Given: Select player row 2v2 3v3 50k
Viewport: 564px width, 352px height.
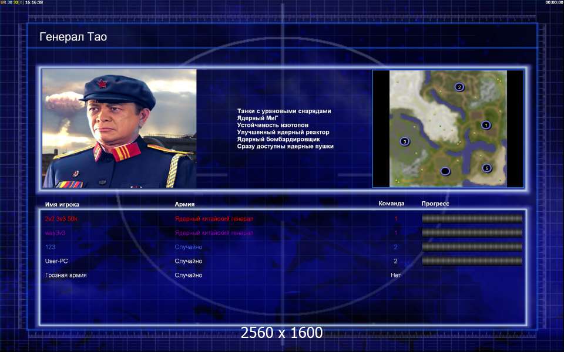Looking at the screenshot, I should tap(283, 218).
